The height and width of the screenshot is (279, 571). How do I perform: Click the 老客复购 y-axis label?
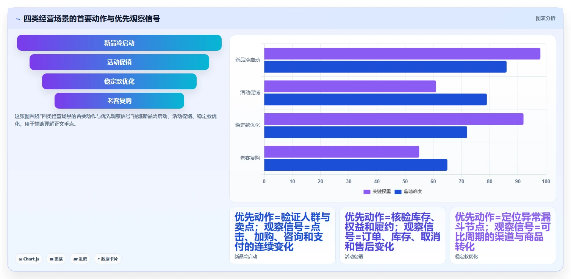tap(250, 158)
